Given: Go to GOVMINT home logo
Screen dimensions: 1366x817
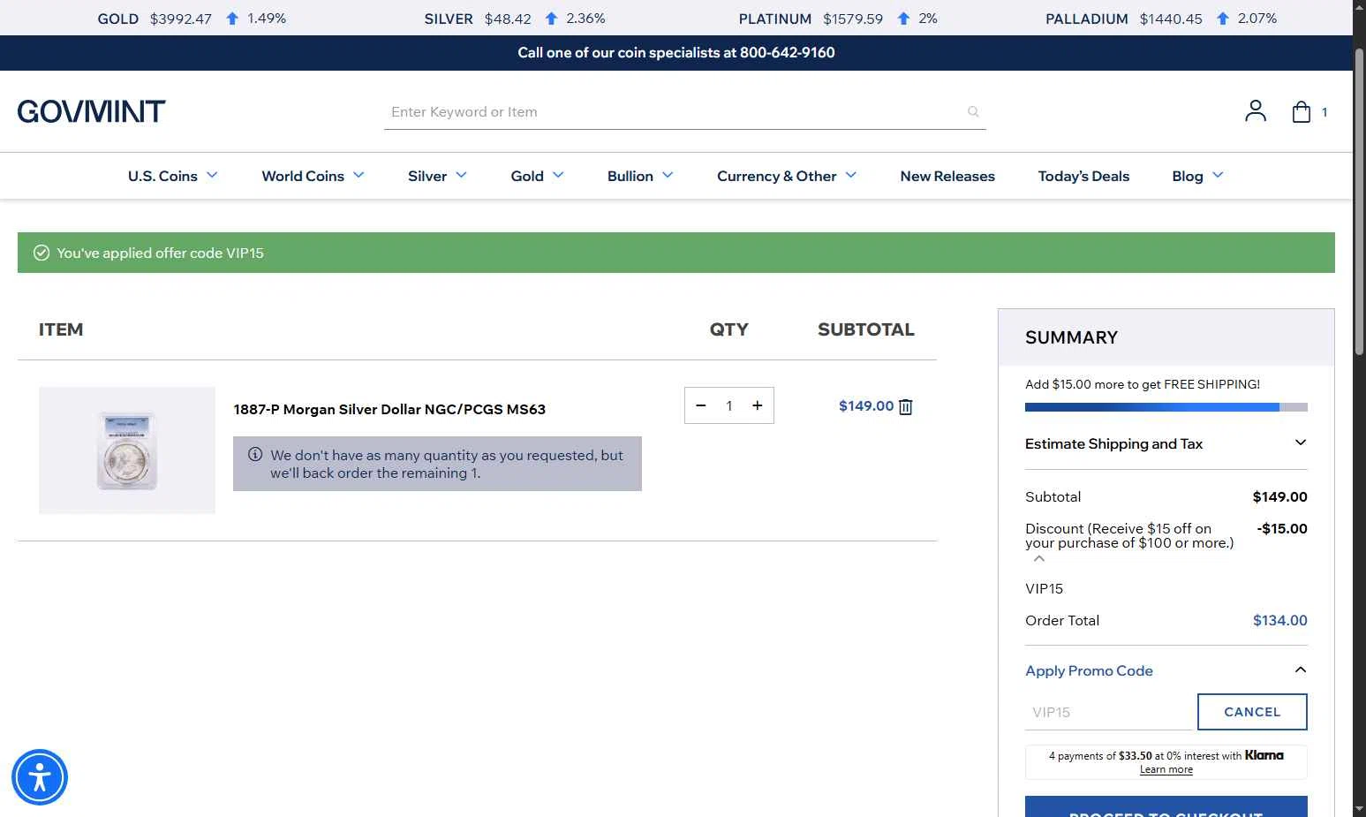Looking at the screenshot, I should tap(91, 111).
